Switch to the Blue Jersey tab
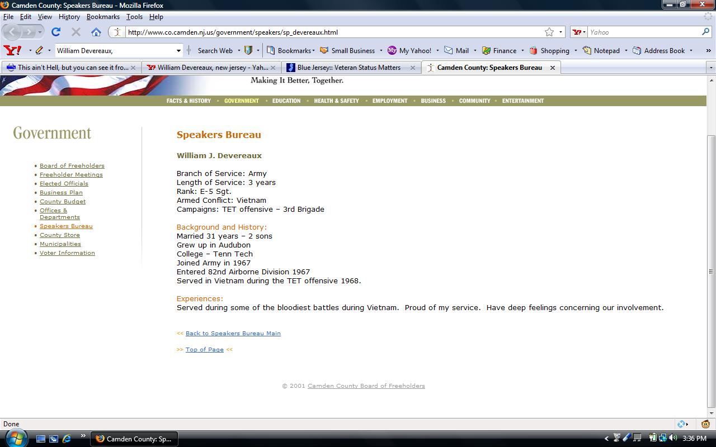The height and width of the screenshot is (447, 716). pyautogui.click(x=348, y=68)
